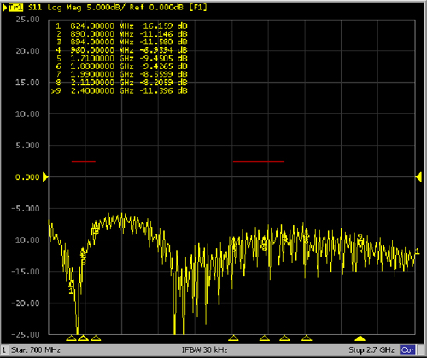This screenshot has width=427, height=358.
Task: Select the marker 5 triangle at 1.71 GHz
Action: point(233,338)
